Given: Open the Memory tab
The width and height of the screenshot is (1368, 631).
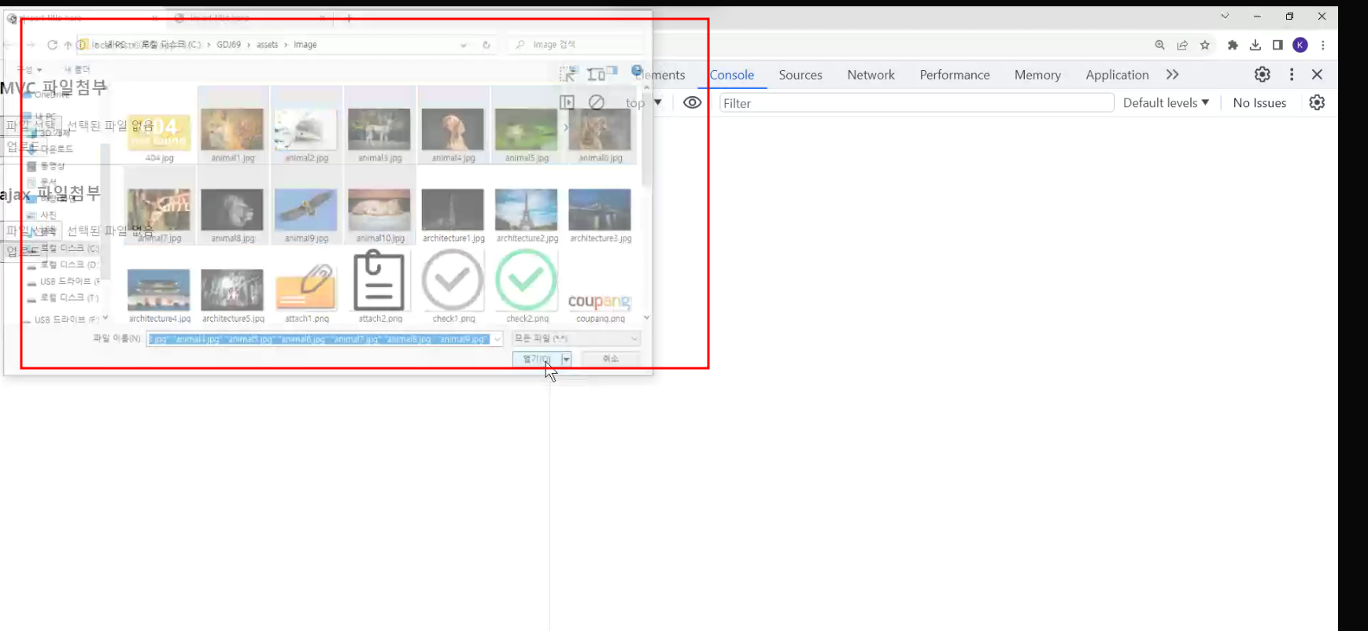Looking at the screenshot, I should 1037,75.
